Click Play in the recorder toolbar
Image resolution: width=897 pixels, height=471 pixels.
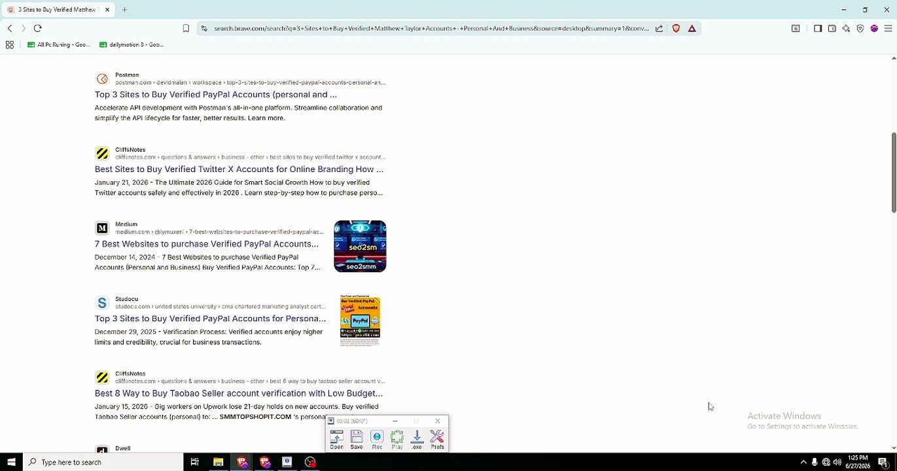click(x=397, y=440)
